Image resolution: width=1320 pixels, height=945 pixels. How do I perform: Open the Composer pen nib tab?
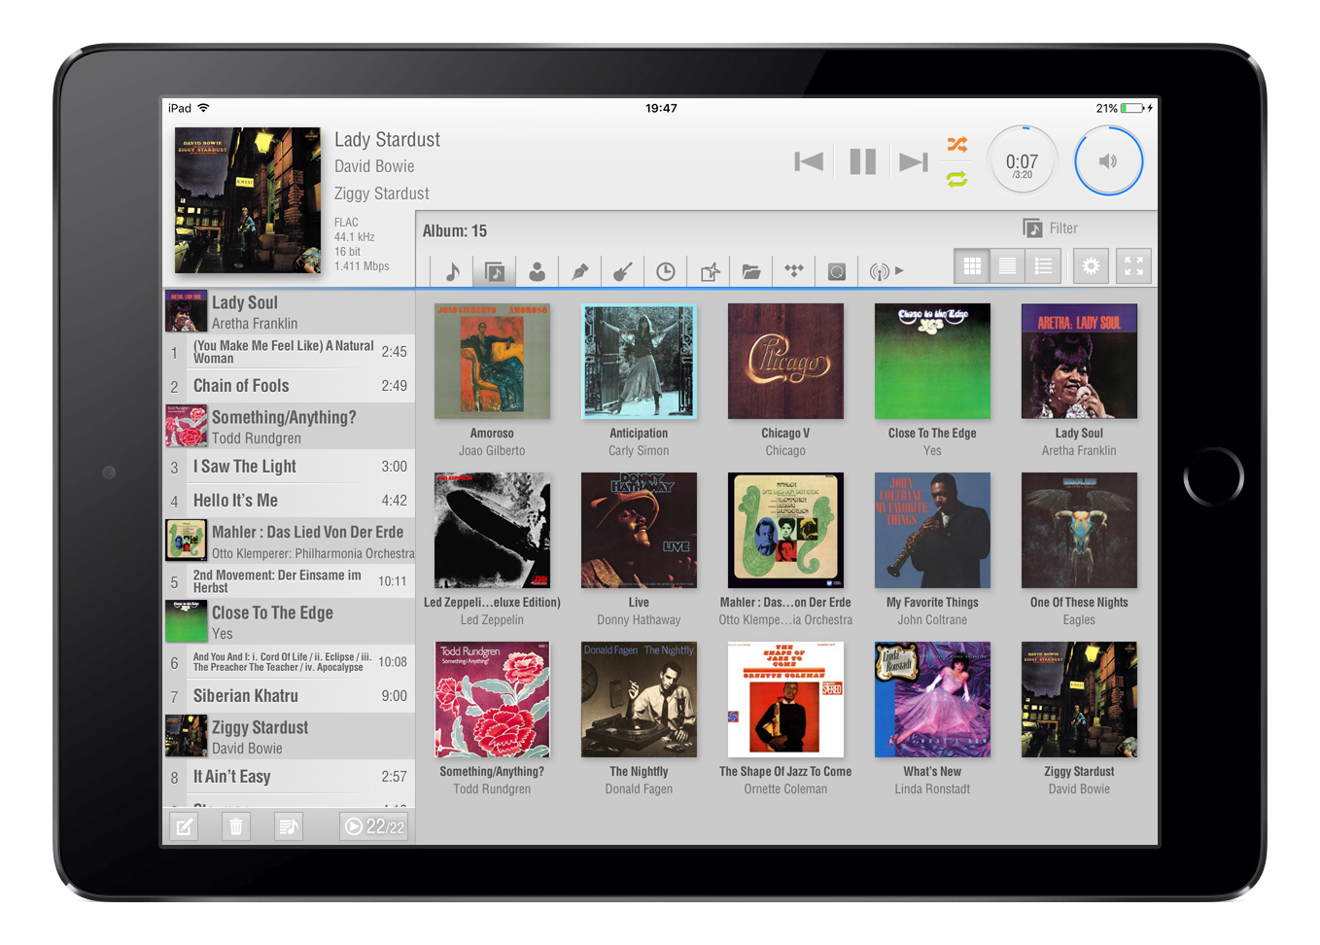point(580,271)
